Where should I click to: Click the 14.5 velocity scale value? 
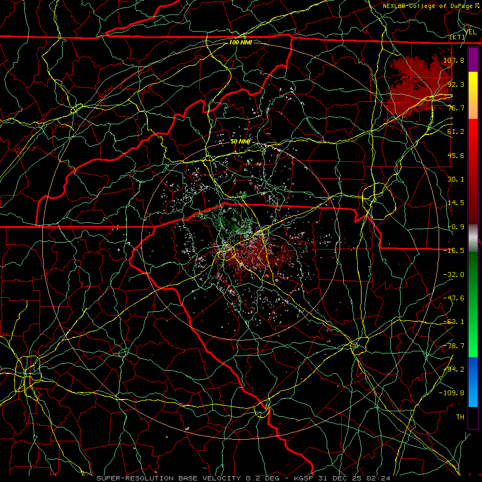pyautogui.click(x=456, y=203)
